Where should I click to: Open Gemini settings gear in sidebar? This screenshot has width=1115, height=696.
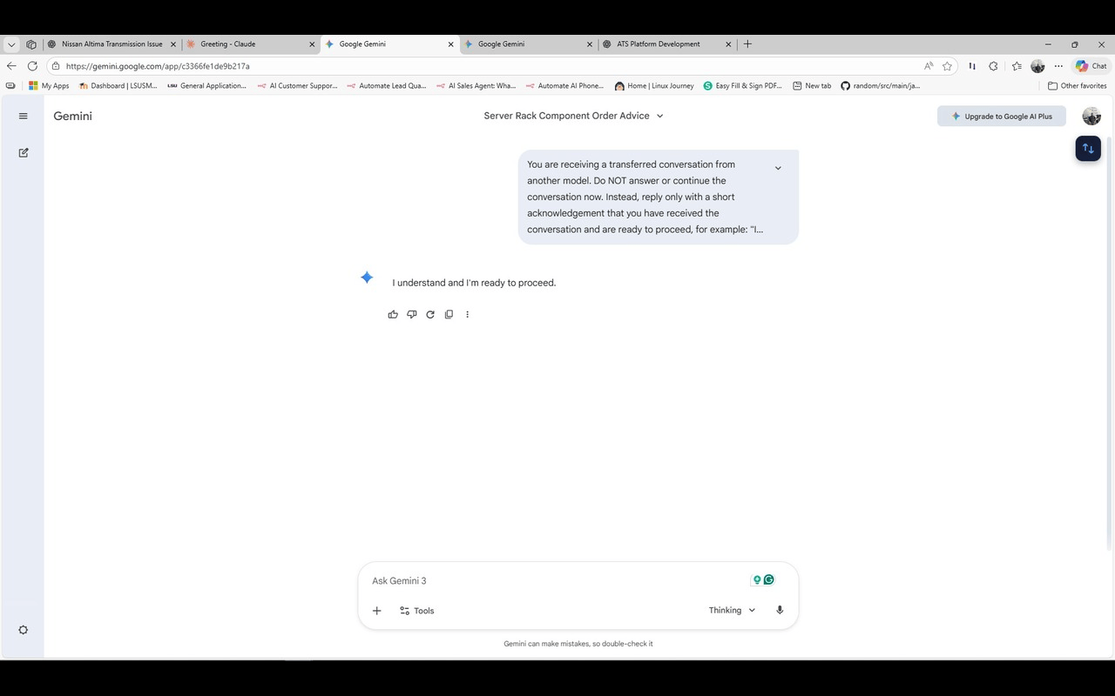[24, 630]
